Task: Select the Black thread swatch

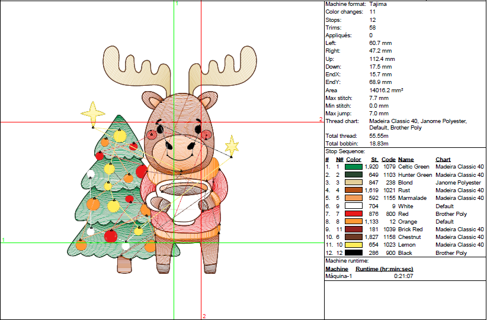Action: (354, 253)
